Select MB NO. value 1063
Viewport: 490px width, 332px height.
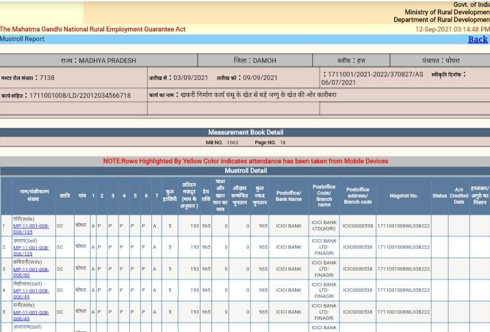(232, 143)
